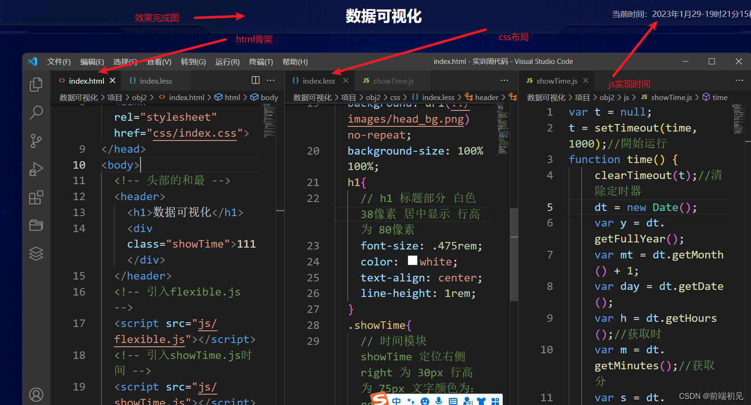Open Sogou toolbox grid icon

pyautogui.click(x=495, y=401)
